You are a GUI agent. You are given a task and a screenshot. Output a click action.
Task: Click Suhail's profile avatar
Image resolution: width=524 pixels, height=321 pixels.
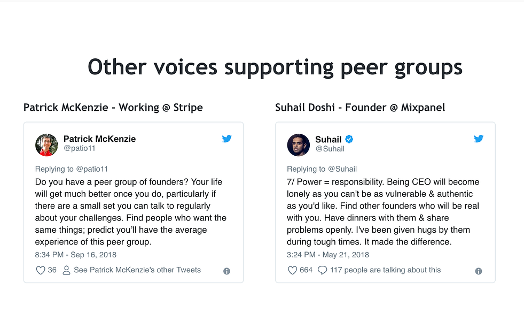point(299,145)
